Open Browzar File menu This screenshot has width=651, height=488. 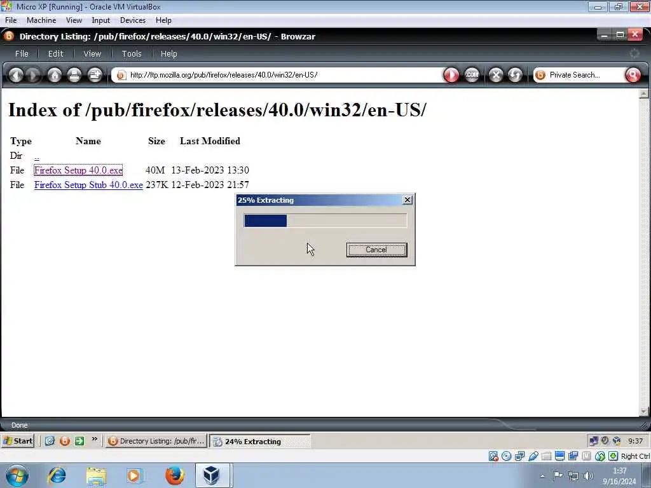click(22, 54)
